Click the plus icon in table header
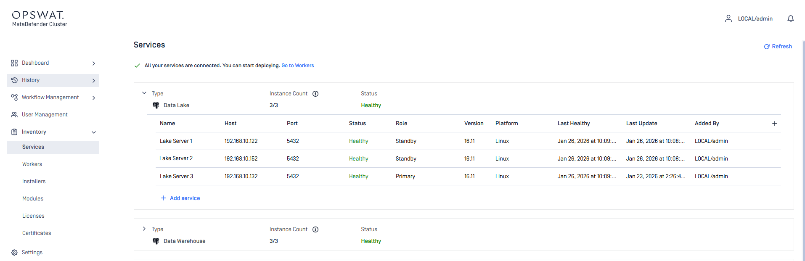The width and height of the screenshot is (805, 261). pos(774,124)
